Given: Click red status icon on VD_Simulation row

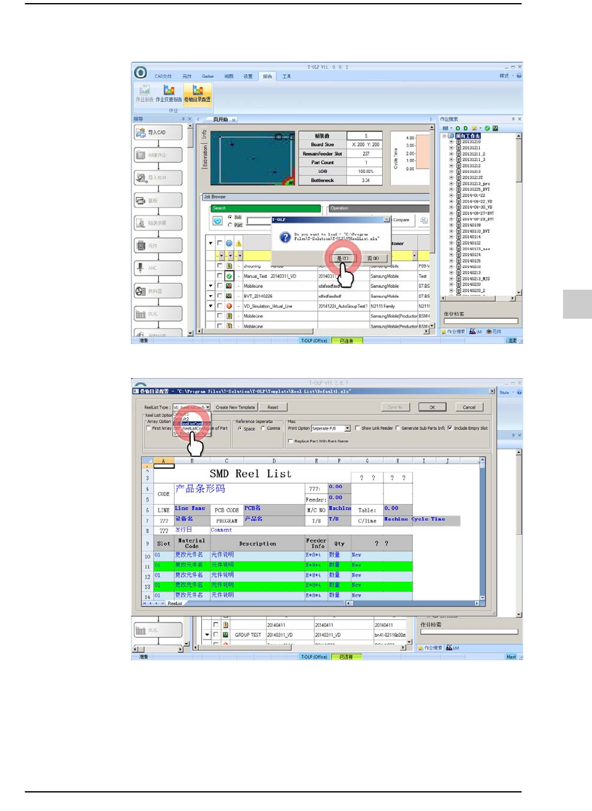Looking at the screenshot, I should click(x=229, y=306).
